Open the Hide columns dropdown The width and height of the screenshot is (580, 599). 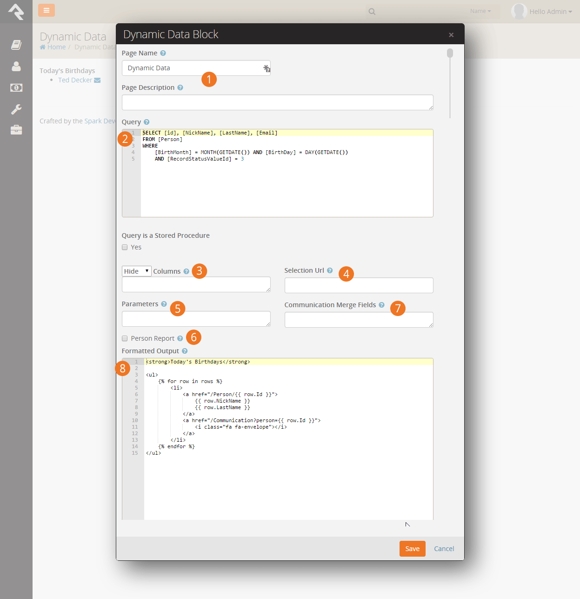pyautogui.click(x=137, y=271)
